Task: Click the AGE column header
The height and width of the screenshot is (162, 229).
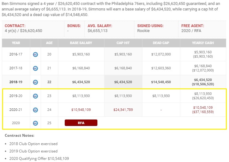Action: click(49, 43)
